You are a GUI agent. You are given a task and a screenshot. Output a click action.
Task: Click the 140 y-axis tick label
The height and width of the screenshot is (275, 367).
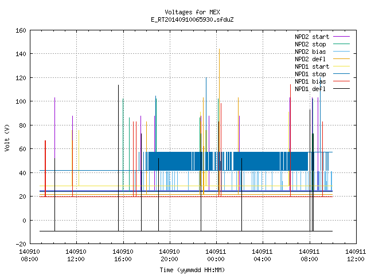tap(21, 54)
